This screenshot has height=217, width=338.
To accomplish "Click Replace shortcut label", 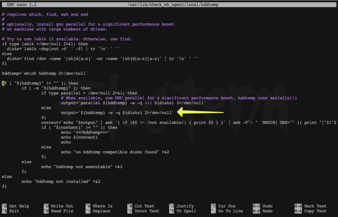I will [x=101, y=211].
